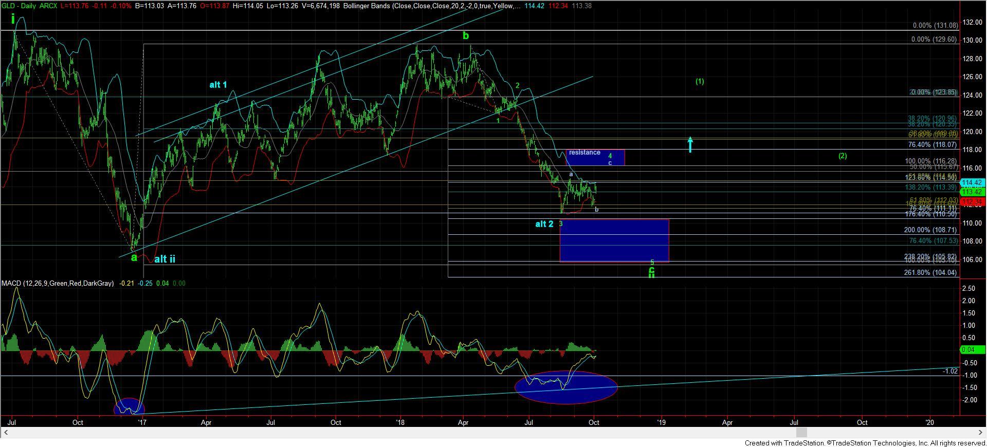The image size is (987, 447).
Task: Select the large green 'a' wave label at the low
Action: tap(134, 258)
